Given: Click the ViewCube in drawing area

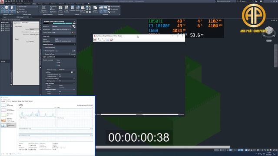Looking at the screenshot, I should click(x=269, y=31).
